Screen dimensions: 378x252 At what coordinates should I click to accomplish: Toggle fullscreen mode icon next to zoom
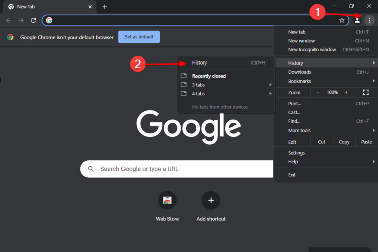(366, 92)
